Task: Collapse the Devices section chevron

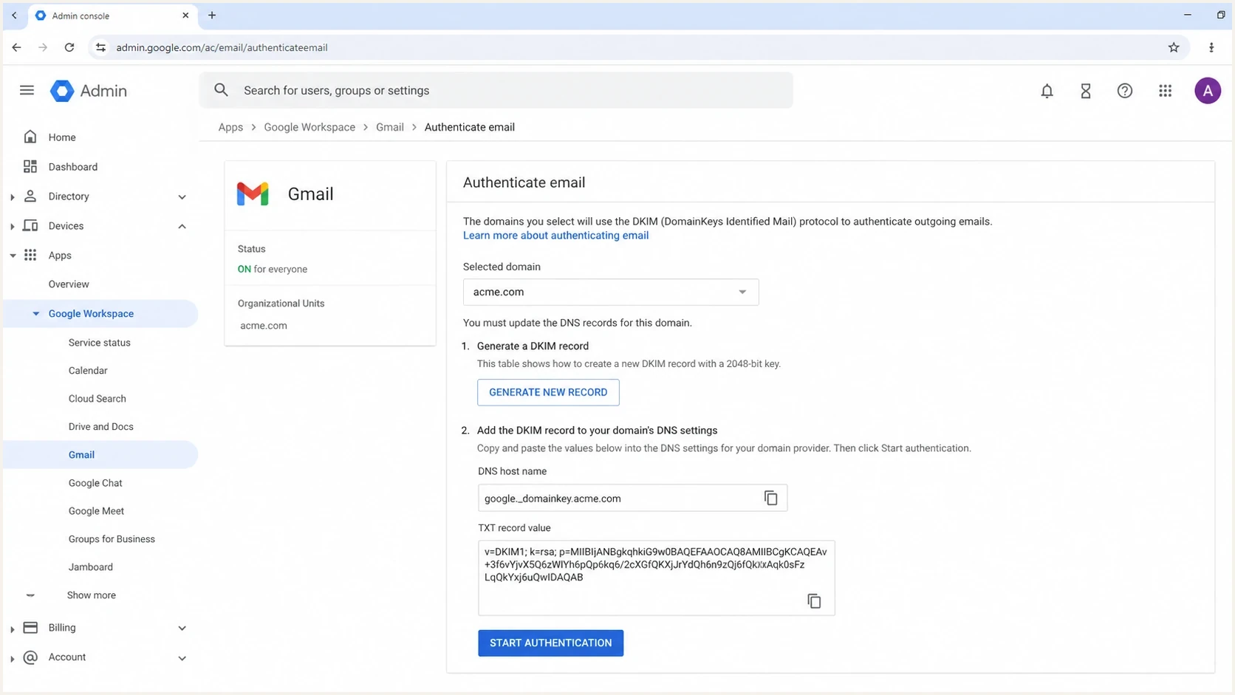Action: (182, 226)
